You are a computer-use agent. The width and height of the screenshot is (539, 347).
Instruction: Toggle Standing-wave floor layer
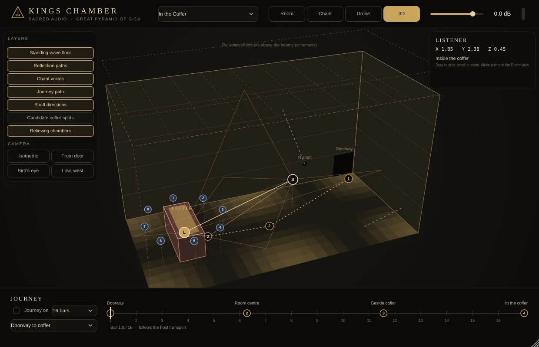[x=50, y=53]
